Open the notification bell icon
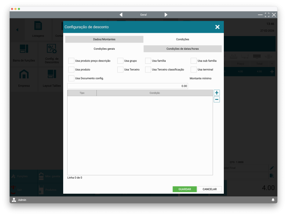This screenshot has width=287, height=216. [273, 200]
